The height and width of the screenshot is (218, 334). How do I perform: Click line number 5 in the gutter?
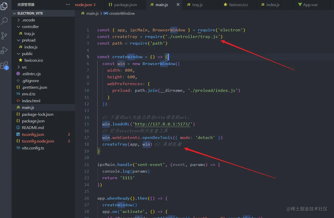coord(88,57)
